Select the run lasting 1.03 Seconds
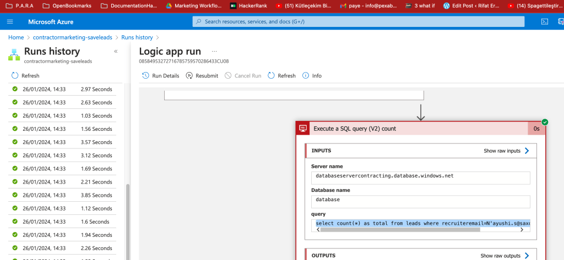 pyautogui.click(x=62, y=115)
